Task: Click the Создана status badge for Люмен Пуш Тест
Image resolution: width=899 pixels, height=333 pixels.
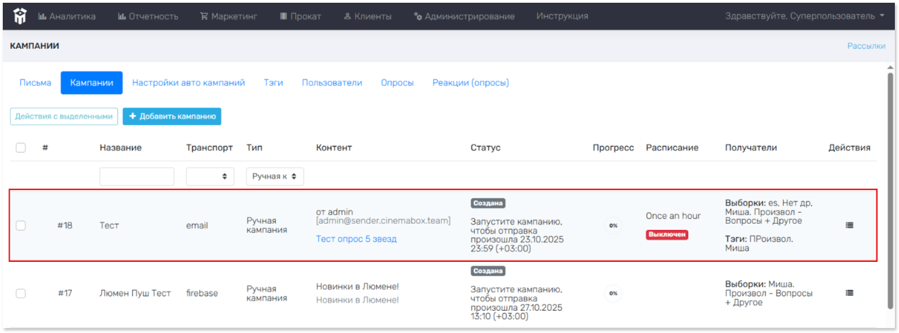Action: coord(488,271)
